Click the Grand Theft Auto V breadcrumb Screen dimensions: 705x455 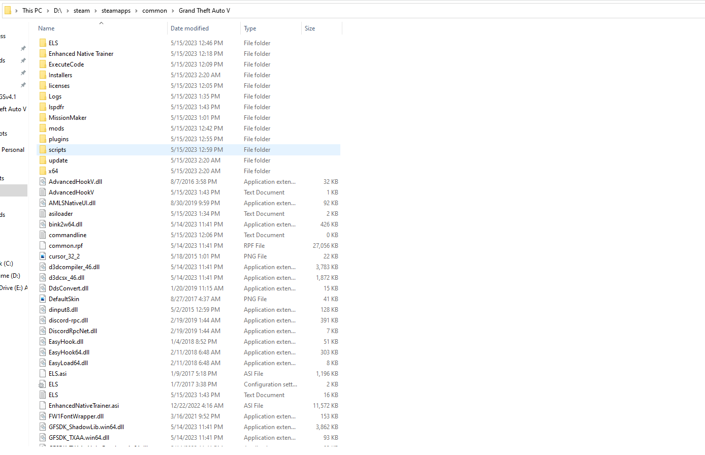[204, 11]
